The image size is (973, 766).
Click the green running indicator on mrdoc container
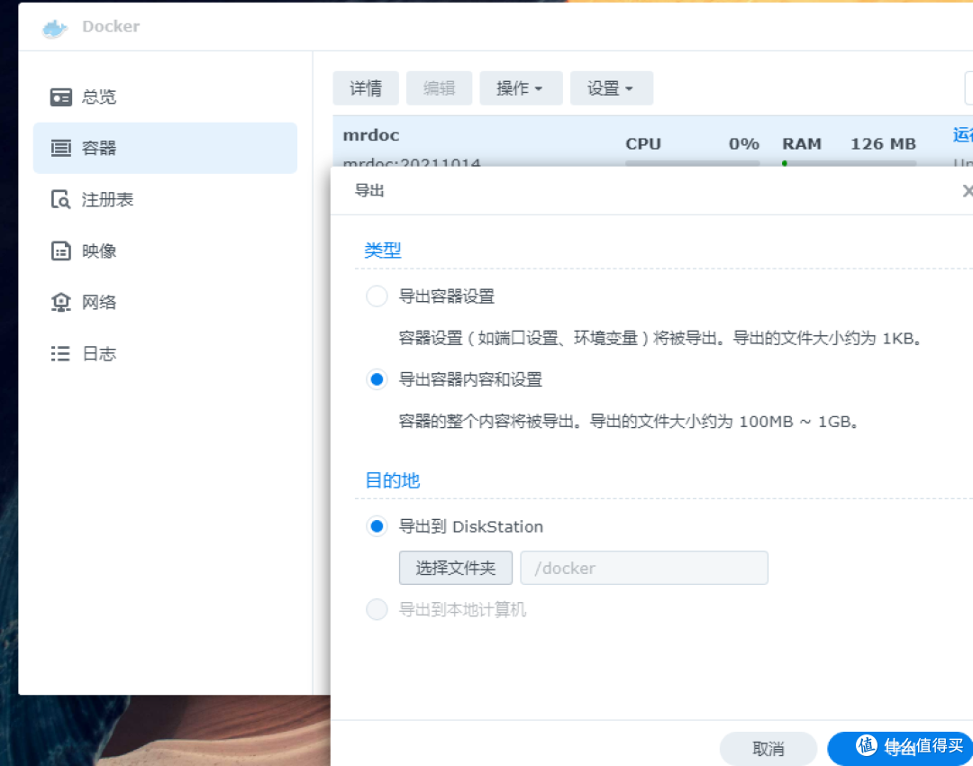[x=785, y=163]
